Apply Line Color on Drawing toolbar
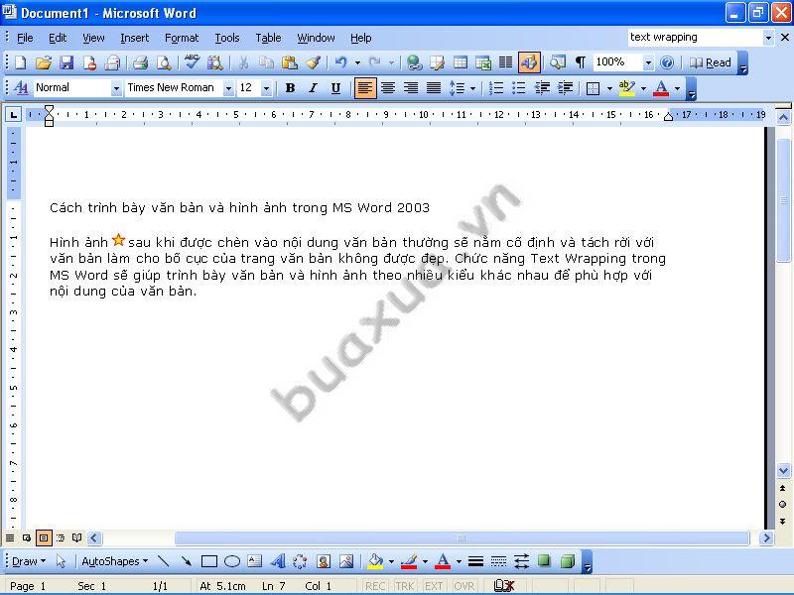This screenshot has height=595, width=794. [409, 561]
